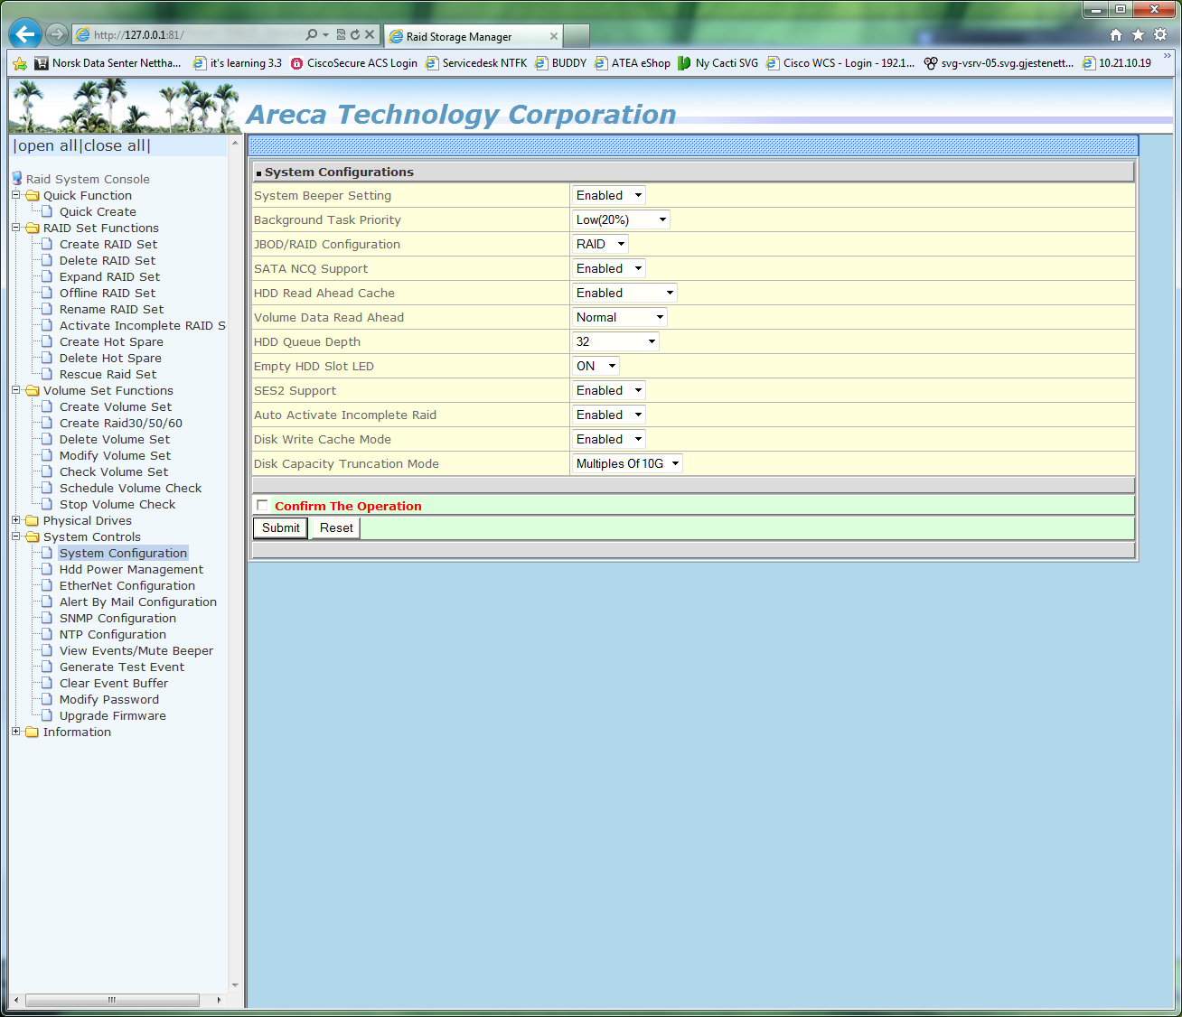Open the Servicedesk NTFK bookmark

[x=476, y=63]
